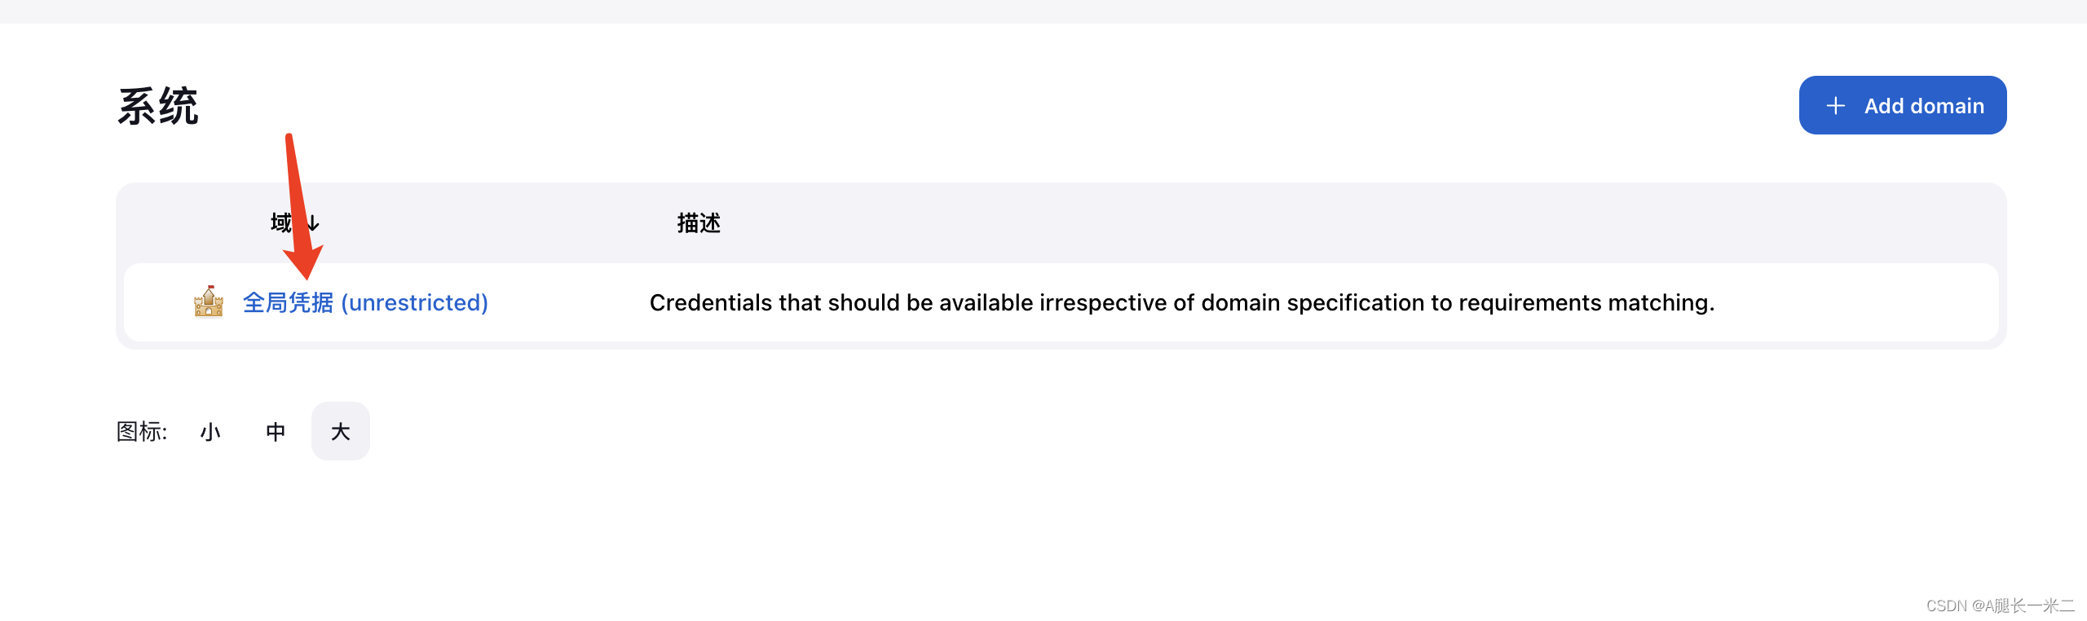This screenshot has width=2087, height=621.
Task: Select the 中 icon size
Action: 276,431
